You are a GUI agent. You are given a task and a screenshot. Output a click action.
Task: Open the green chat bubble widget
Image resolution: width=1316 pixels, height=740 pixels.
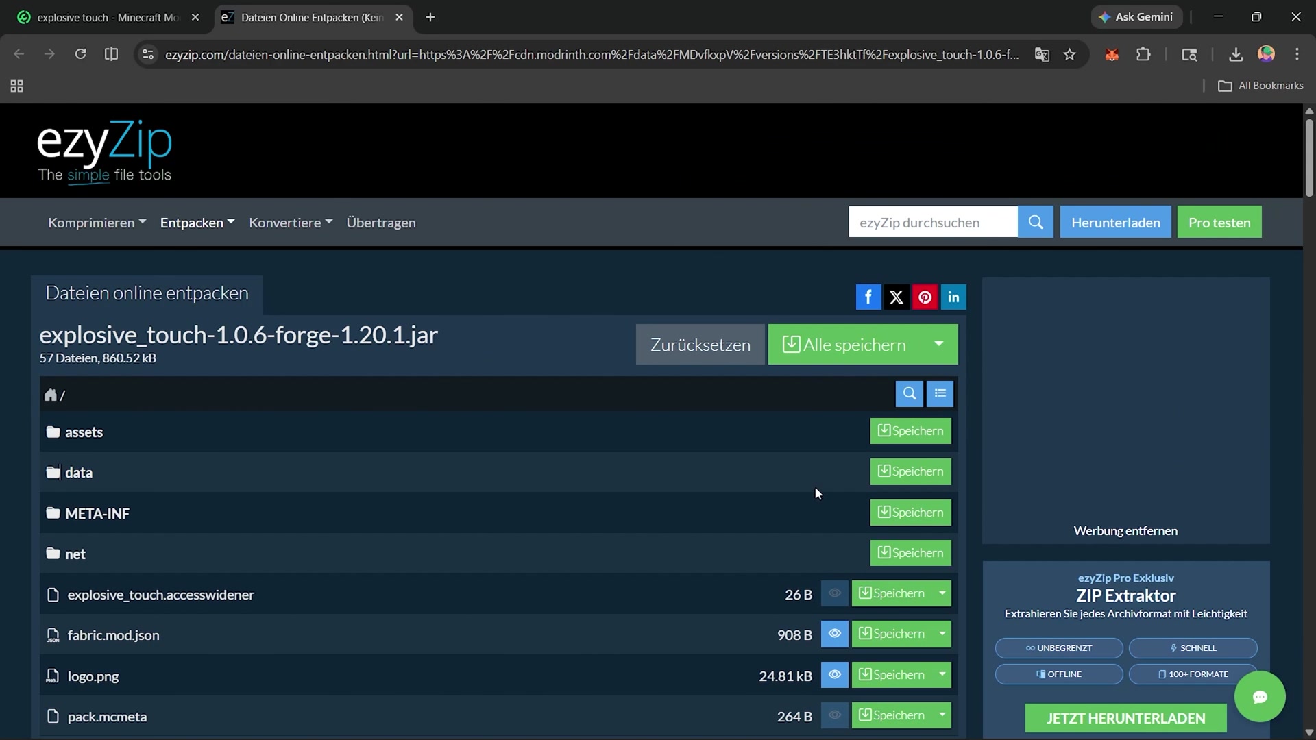point(1259,697)
